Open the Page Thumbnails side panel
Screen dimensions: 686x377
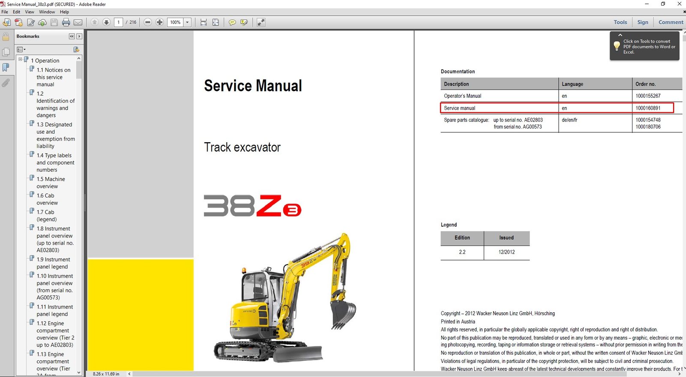click(x=6, y=52)
